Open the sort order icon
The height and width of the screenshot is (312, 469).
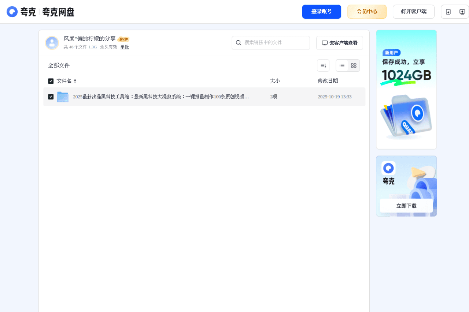click(x=323, y=65)
